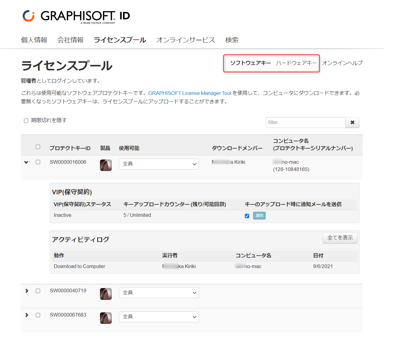Click the 適用 apply button
This screenshot has width=396, height=339.
pyautogui.click(x=259, y=216)
